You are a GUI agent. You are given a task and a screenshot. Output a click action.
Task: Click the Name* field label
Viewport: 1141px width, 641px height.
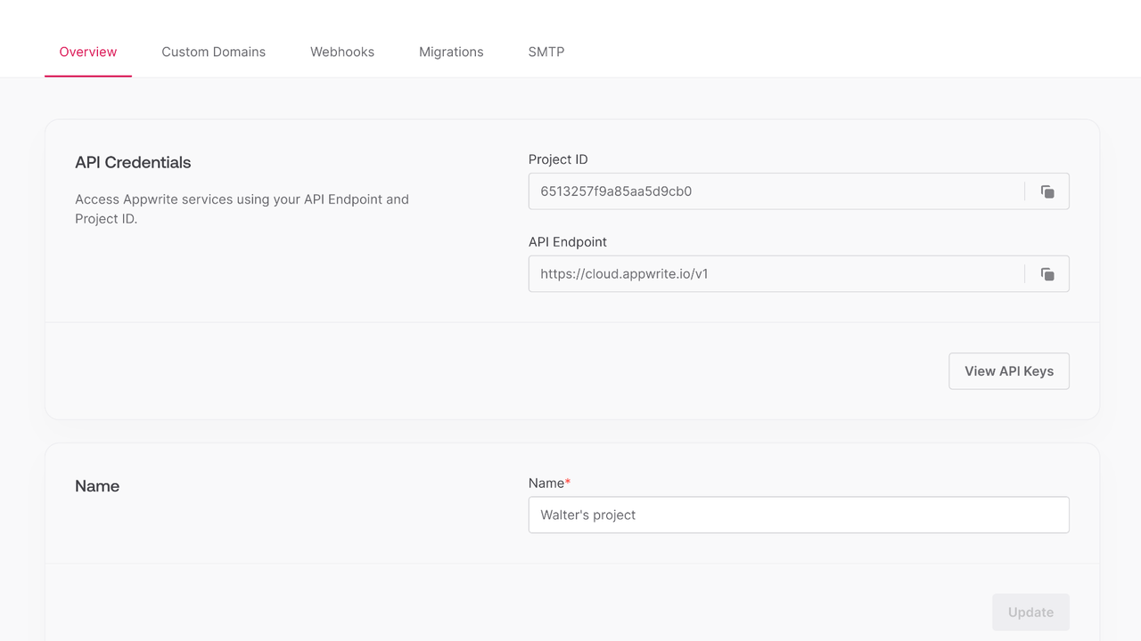[549, 483]
